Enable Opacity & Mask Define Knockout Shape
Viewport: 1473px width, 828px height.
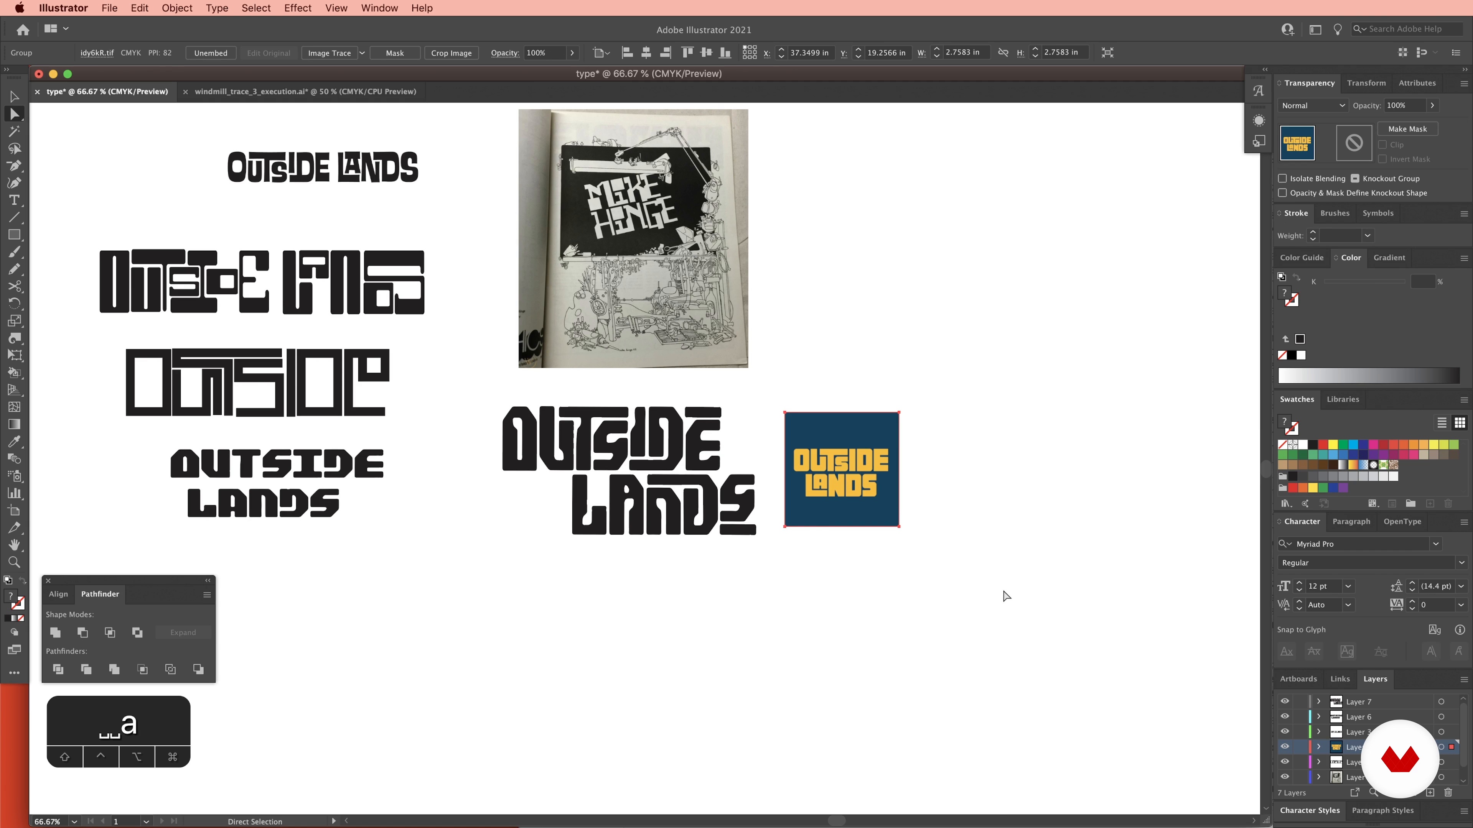point(1283,192)
